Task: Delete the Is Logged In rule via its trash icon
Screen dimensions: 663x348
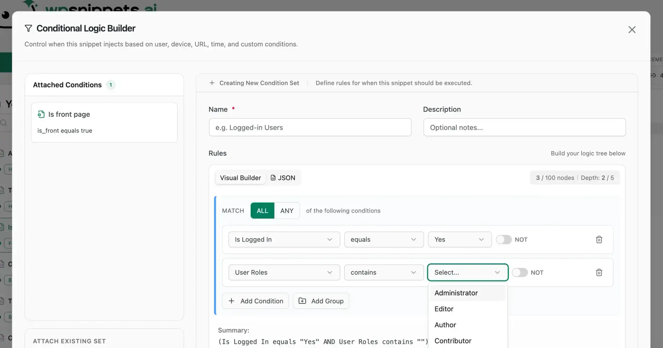Action: pyautogui.click(x=599, y=239)
